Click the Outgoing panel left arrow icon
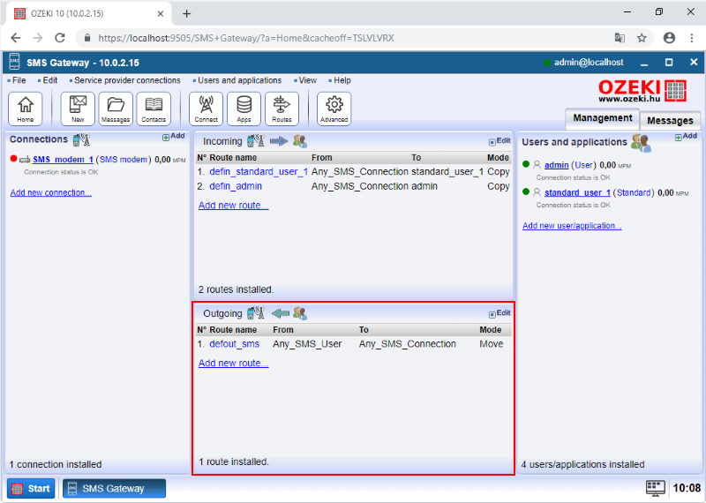706x503 pixels. (x=281, y=313)
